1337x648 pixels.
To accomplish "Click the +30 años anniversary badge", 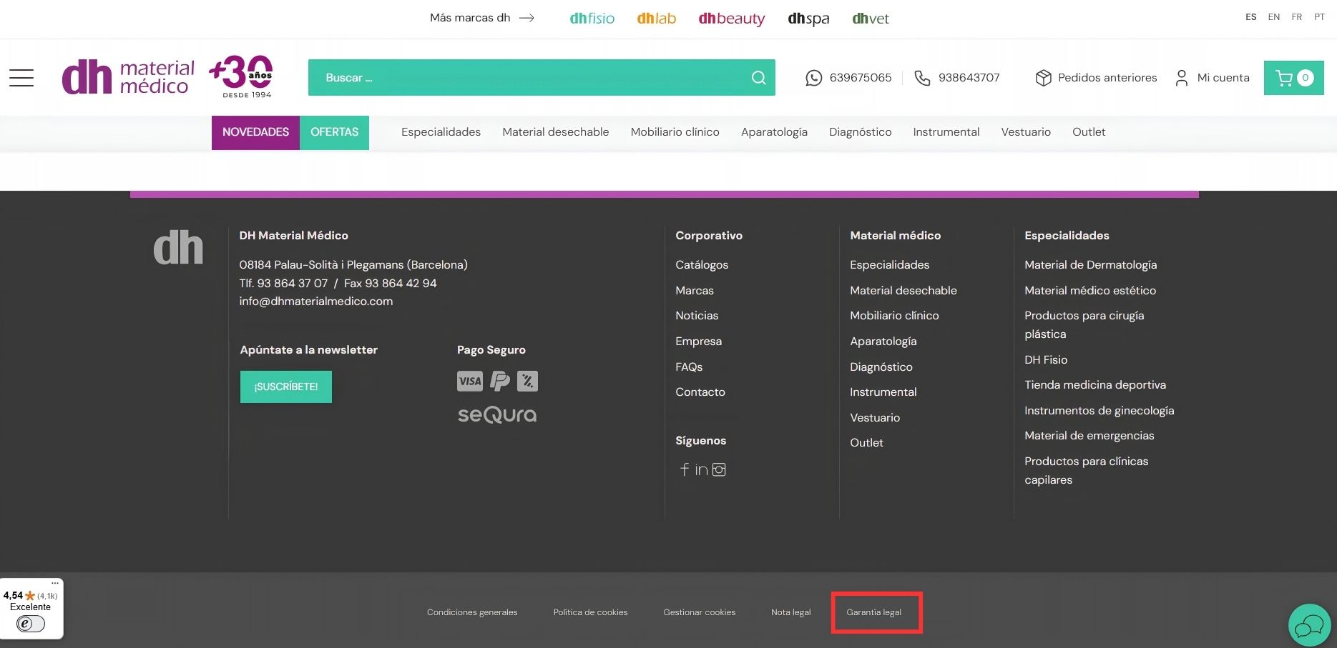I will (241, 76).
